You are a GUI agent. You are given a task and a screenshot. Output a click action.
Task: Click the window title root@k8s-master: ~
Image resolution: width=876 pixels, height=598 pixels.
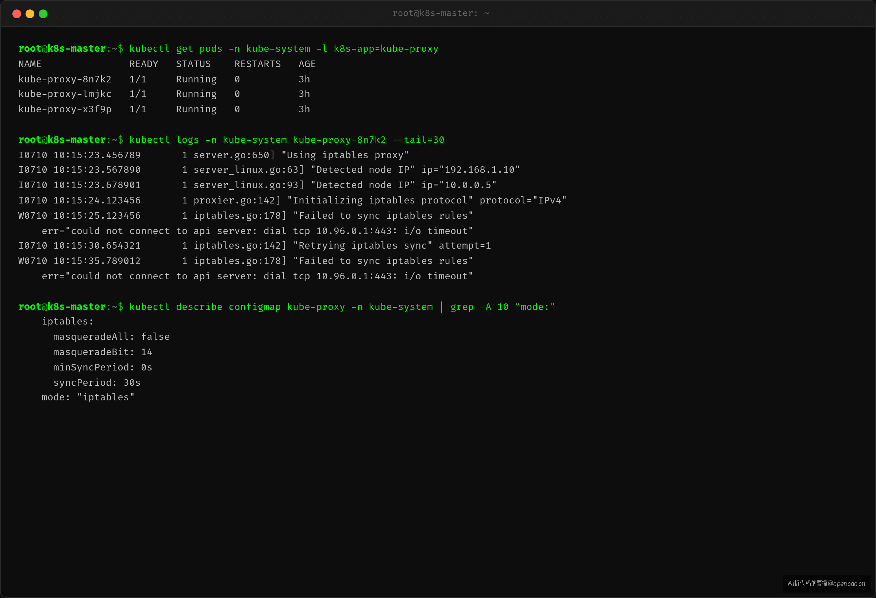click(441, 13)
